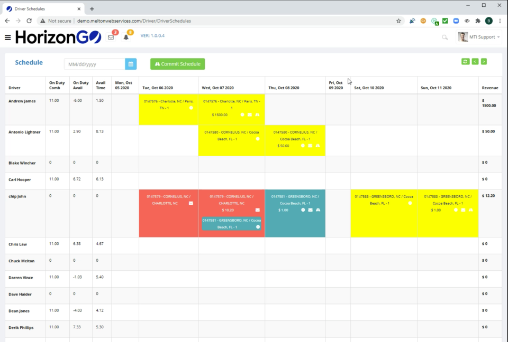Open the MTI Support user dropdown

pos(479,37)
